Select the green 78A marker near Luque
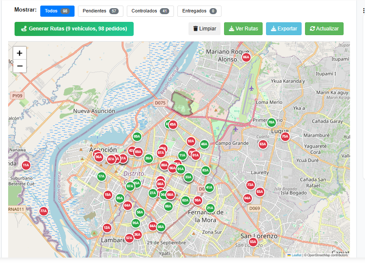Viewport: 365px width, 264px height. click(x=271, y=122)
